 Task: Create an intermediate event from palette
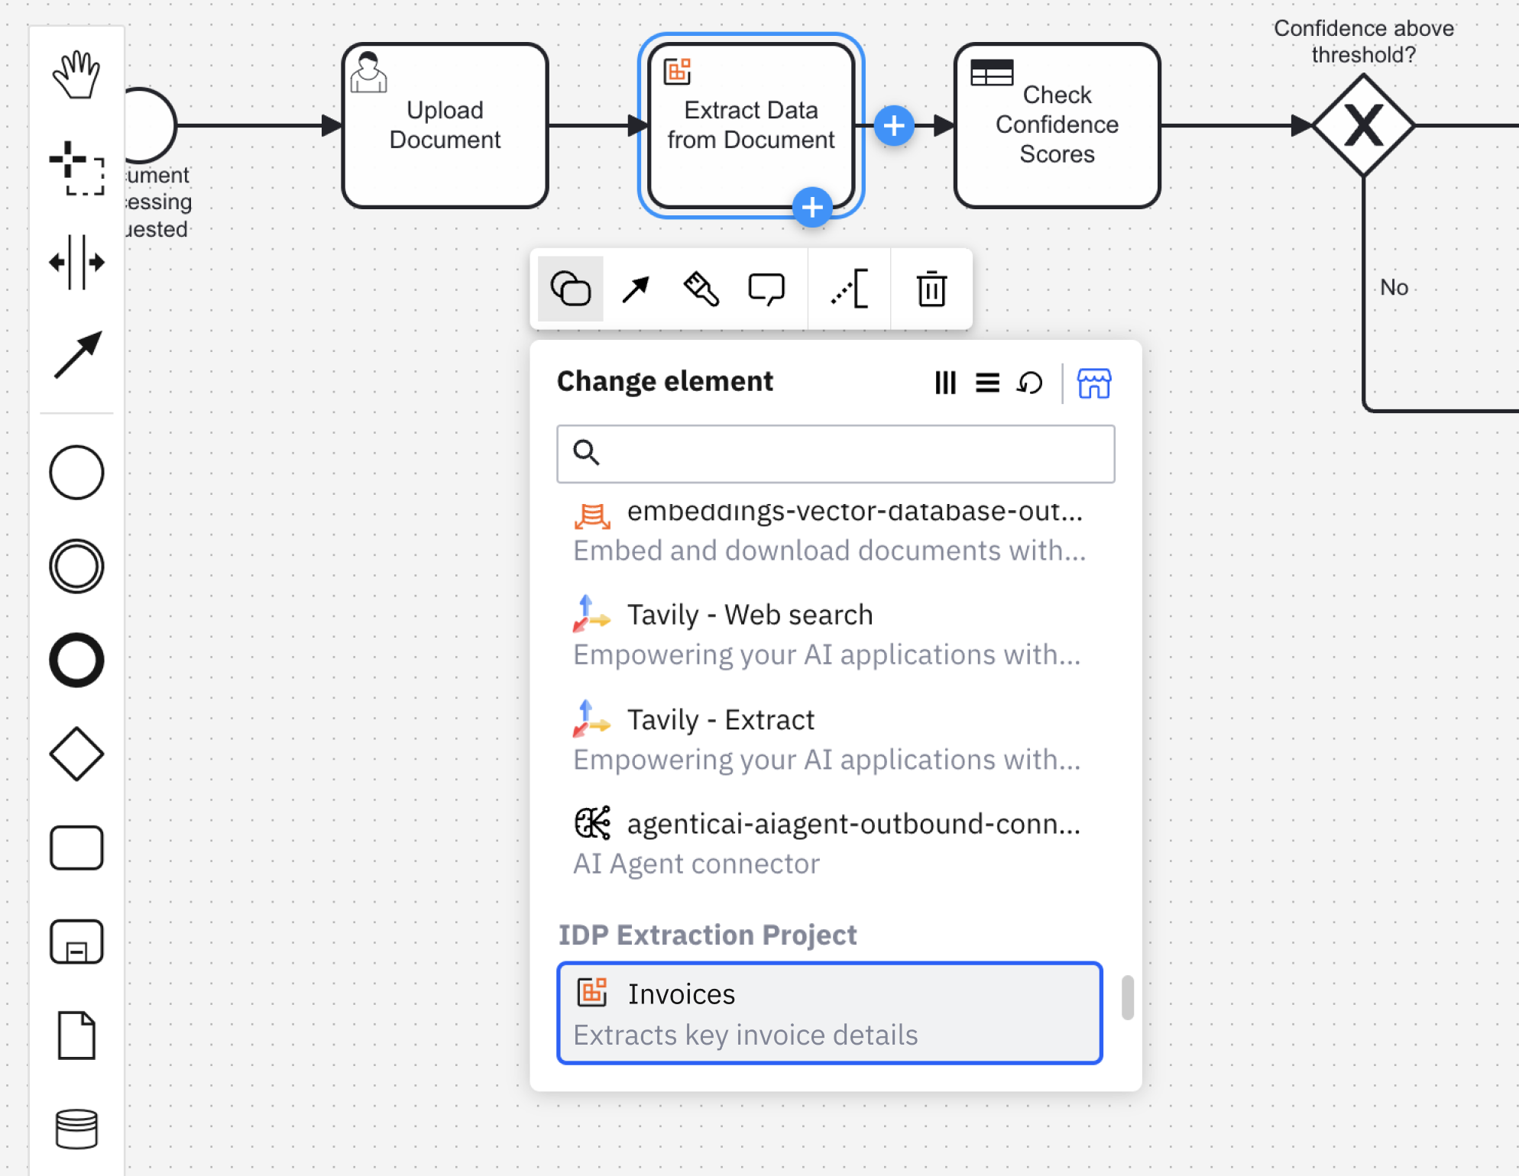[x=76, y=567]
